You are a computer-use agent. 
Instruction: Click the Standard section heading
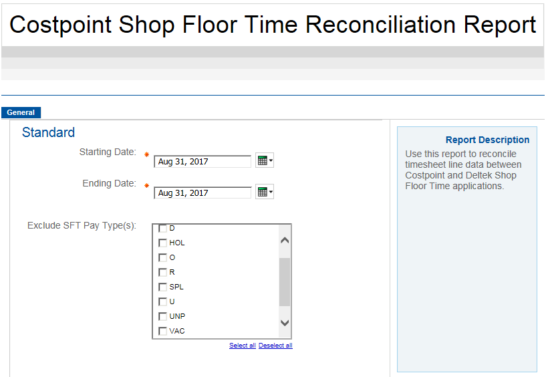pos(48,132)
